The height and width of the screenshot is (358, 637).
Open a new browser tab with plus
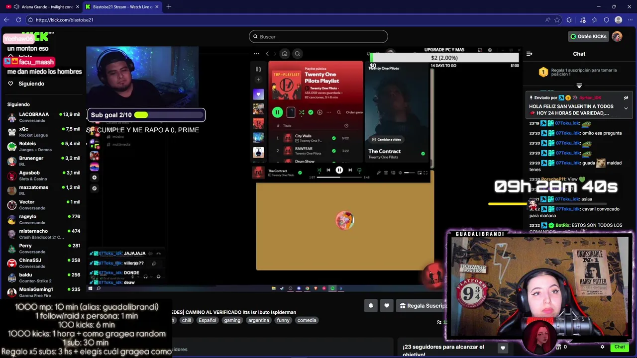[169, 6]
